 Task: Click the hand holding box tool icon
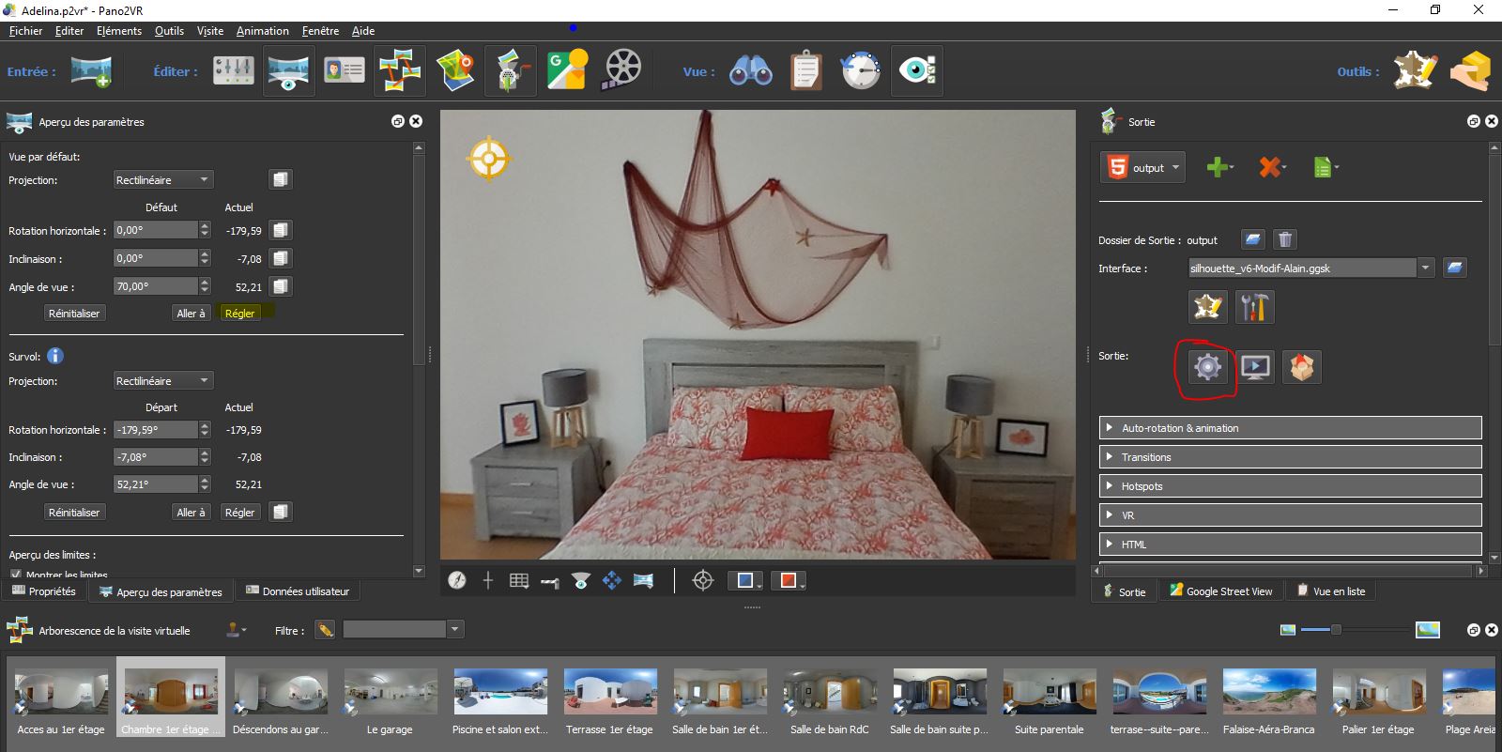[1471, 70]
